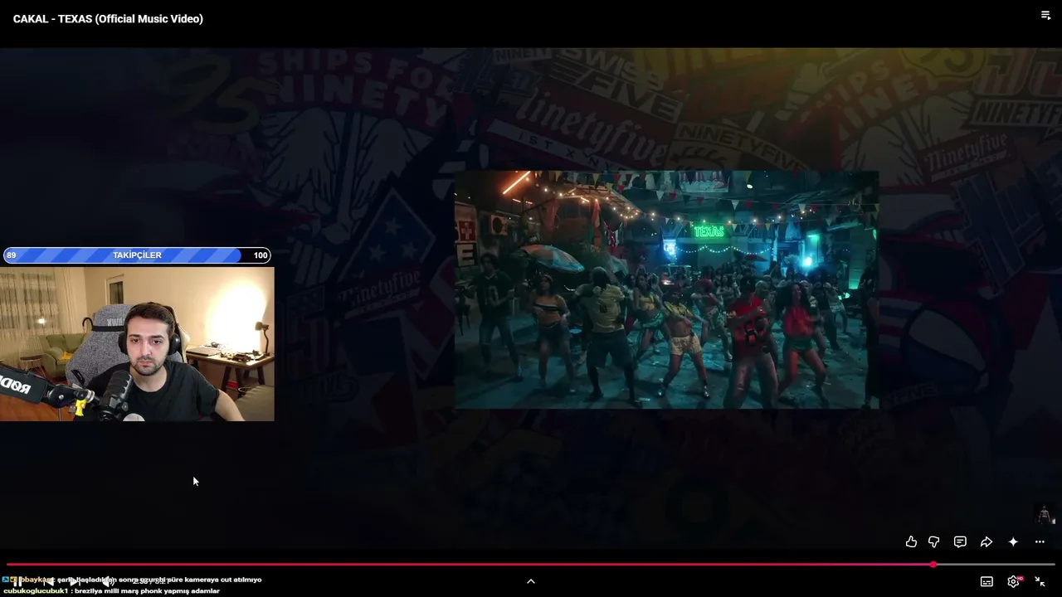Skip to the next video

tap(76, 581)
